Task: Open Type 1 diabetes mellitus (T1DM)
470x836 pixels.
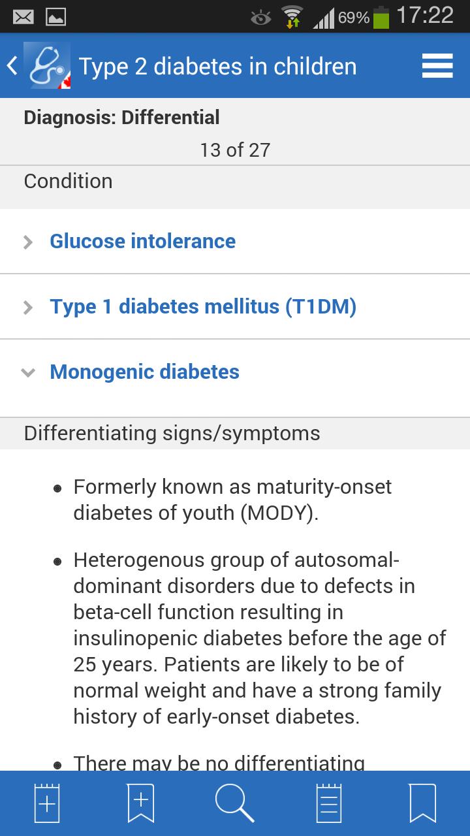Action: [203, 306]
